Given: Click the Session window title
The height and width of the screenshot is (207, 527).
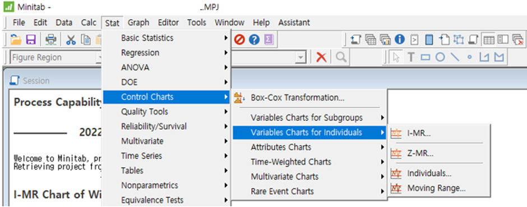Looking at the screenshot, I should tap(36, 81).
